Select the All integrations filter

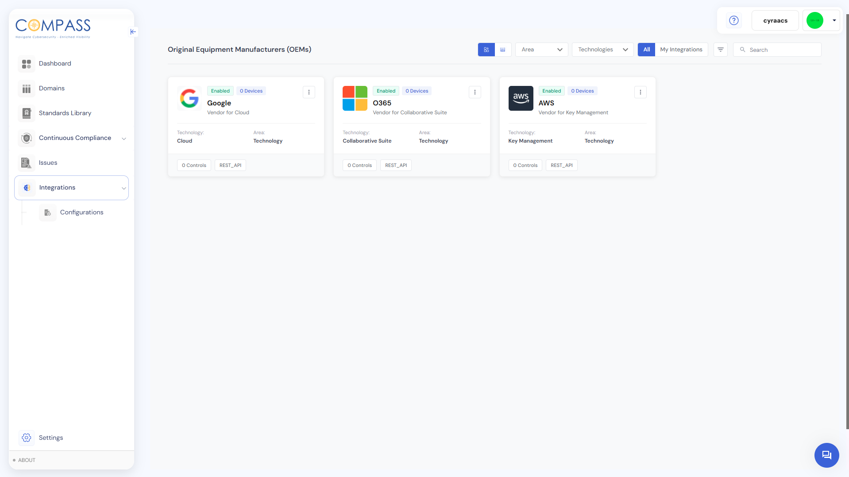pyautogui.click(x=647, y=50)
